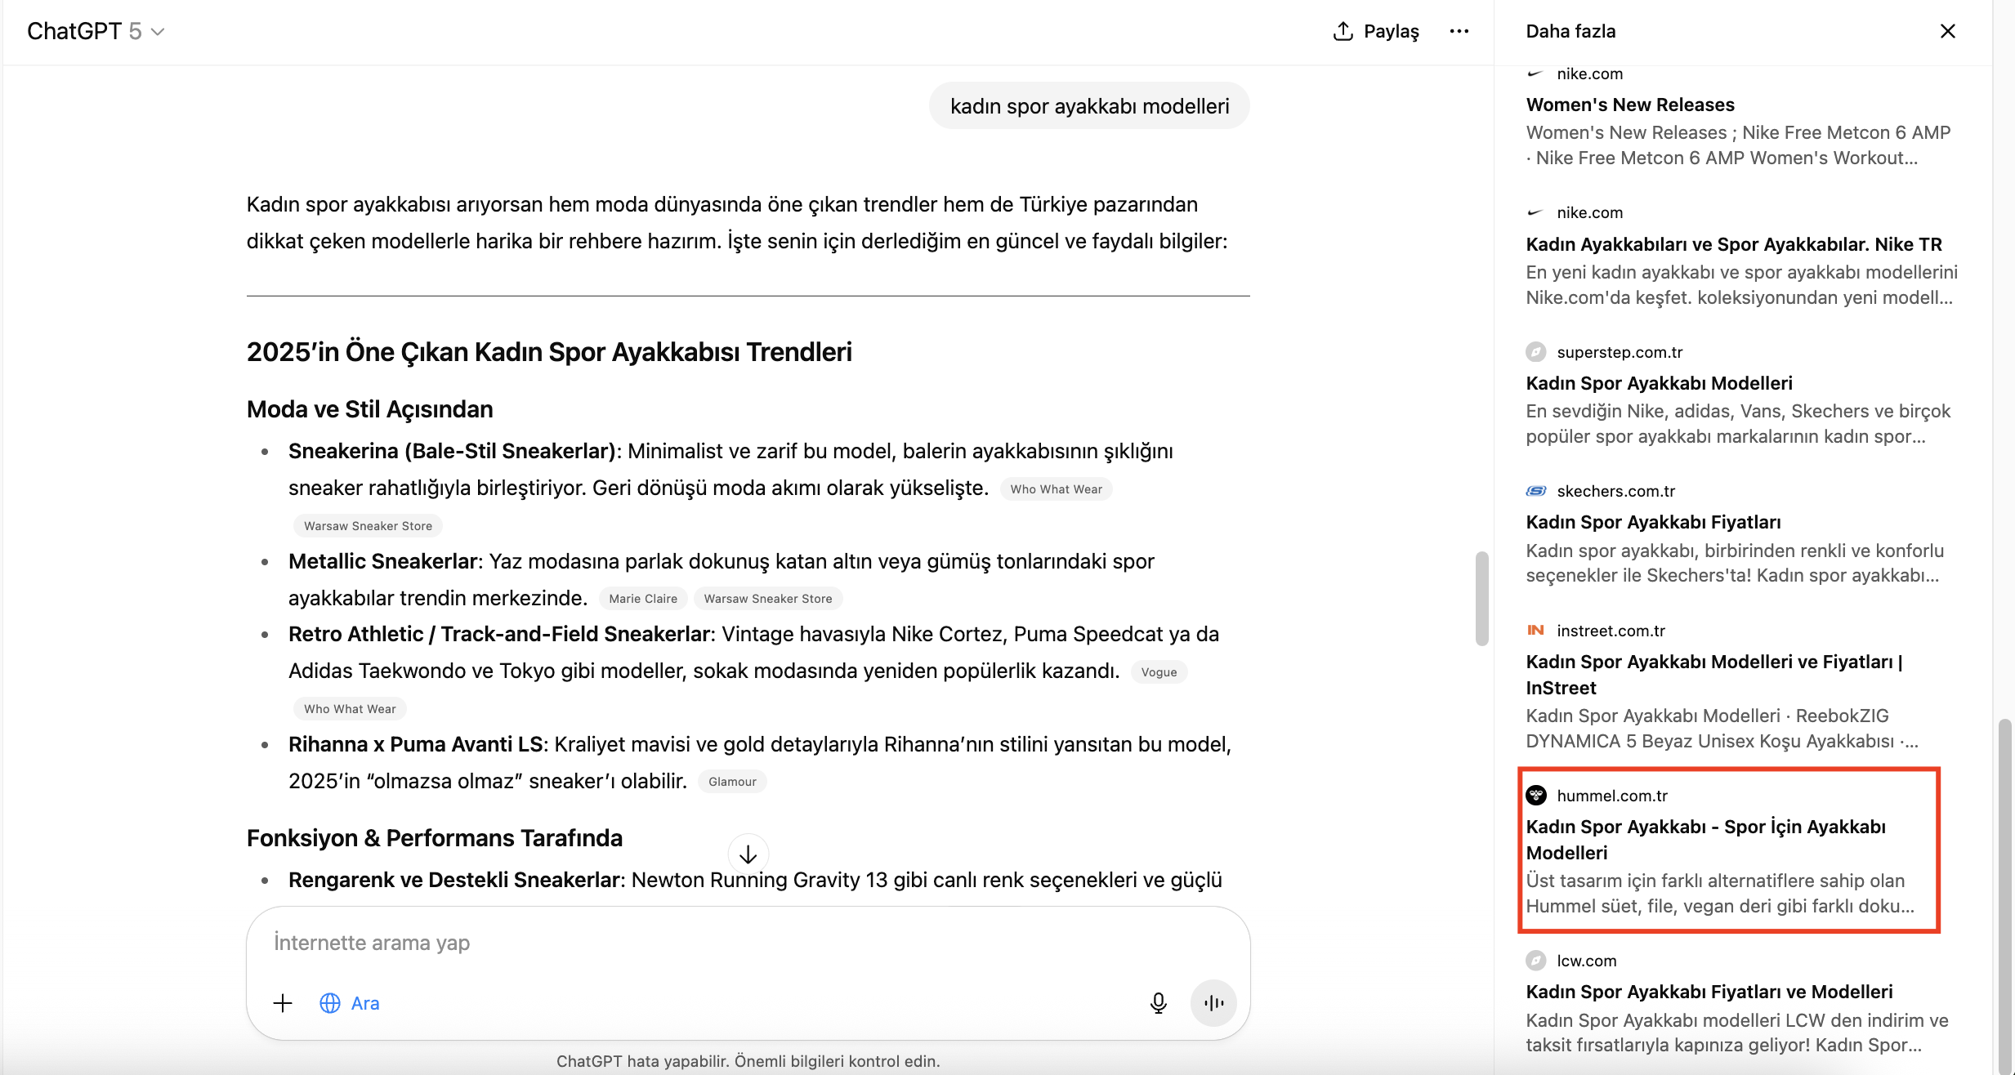The width and height of the screenshot is (2015, 1075).
Task: Click the conversation vertical scrollbar thumb
Action: click(x=1481, y=599)
